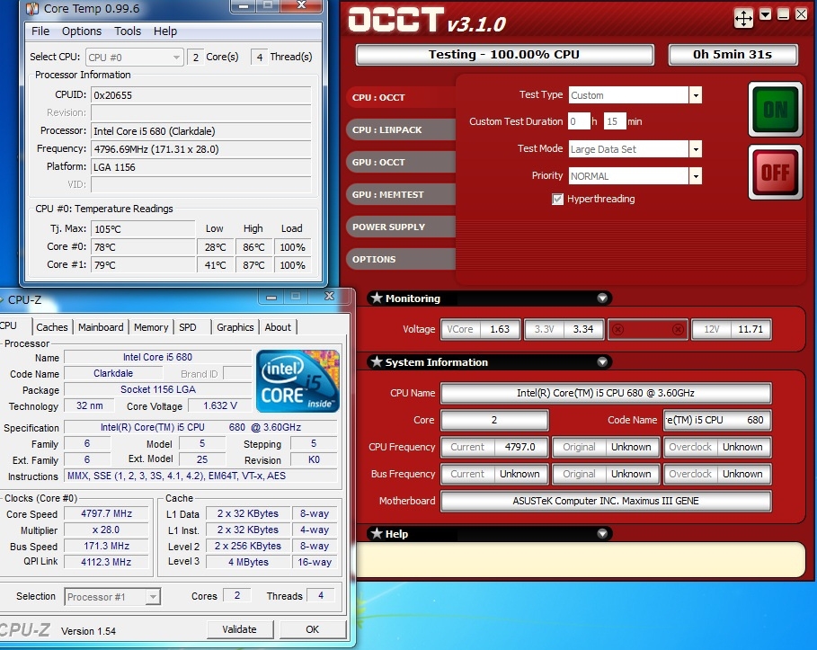Click the Tj. Max 105°C field
Image resolution: width=817 pixels, height=650 pixels.
pyautogui.click(x=143, y=229)
